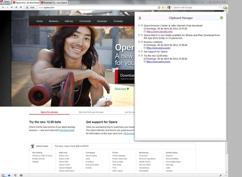242x177 pixels.
Task: Click green link icon beside google.com URL
Action: [x=145, y=32]
